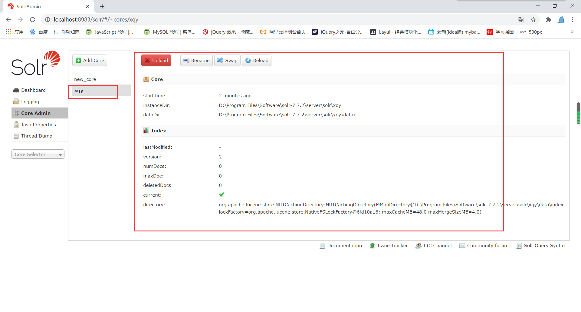Viewport: 581px width, 312px height.
Task: Open Thread Dump page
Action: point(37,136)
